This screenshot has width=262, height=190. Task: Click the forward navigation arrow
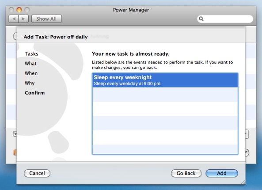pyautogui.click(x=23, y=19)
